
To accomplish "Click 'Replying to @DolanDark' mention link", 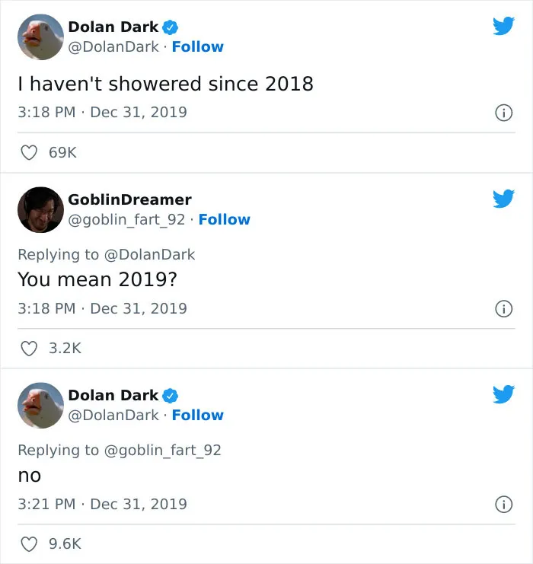I will point(149,255).
